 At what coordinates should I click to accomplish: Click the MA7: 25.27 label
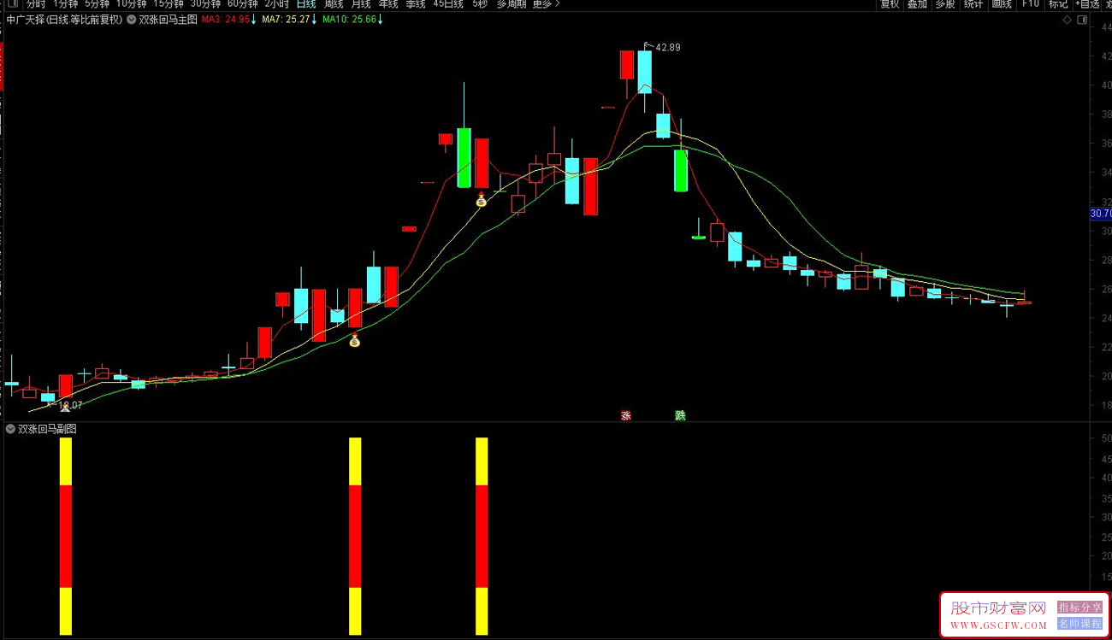(286, 19)
